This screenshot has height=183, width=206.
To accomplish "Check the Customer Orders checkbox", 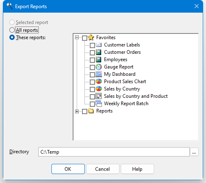I will (x=92, y=53).
